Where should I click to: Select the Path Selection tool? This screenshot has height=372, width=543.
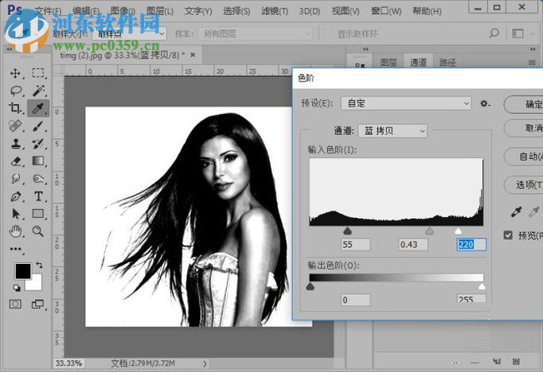pos(16,214)
